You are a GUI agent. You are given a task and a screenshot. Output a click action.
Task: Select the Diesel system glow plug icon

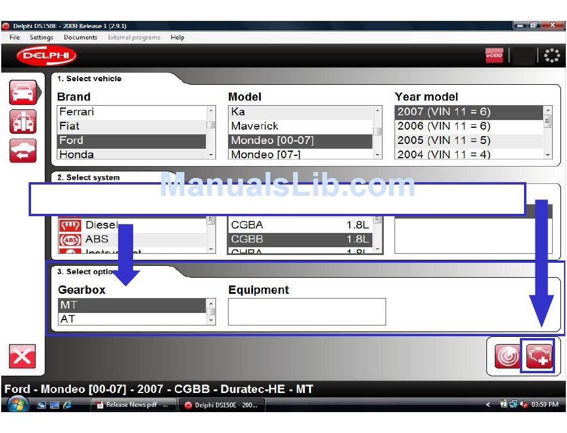[70, 225]
